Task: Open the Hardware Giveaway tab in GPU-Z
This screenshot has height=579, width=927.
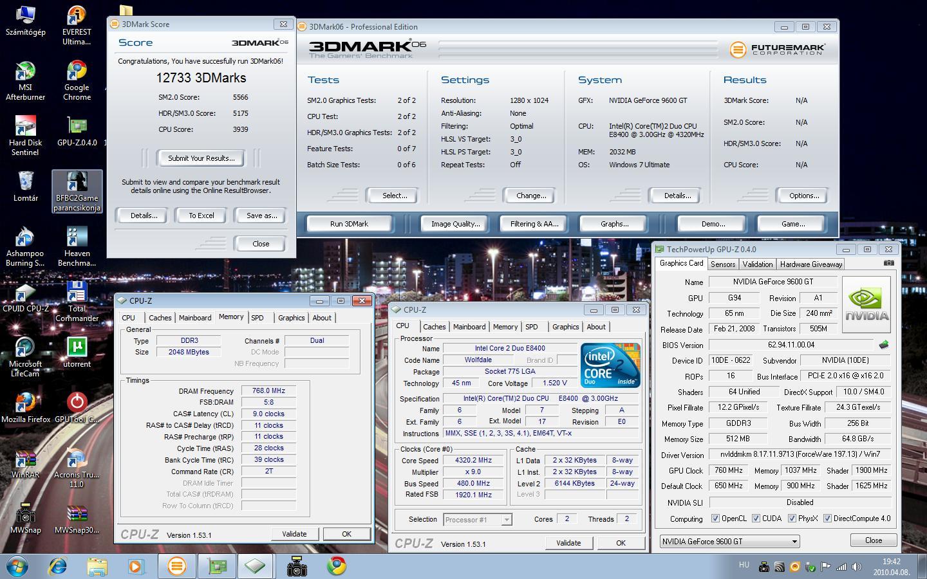Action: (x=811, y=264)
